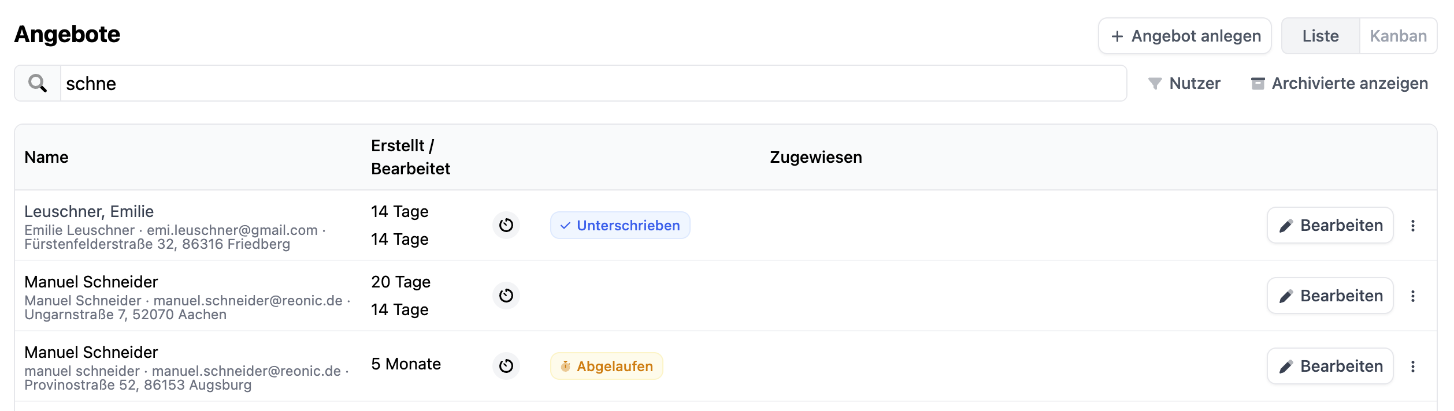Switch to the Kanban view tab
The height and width of the screenshot is (411, 1454).
pyautogui.click(x=1398, y=36)
